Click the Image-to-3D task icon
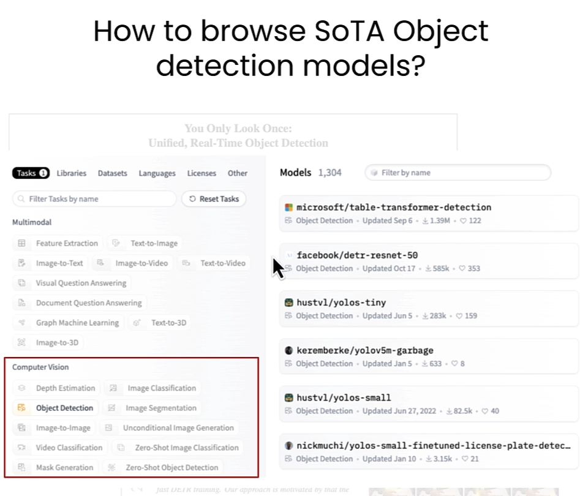The width and height of the screenshot is (580, 496). [x=22, y=342]
